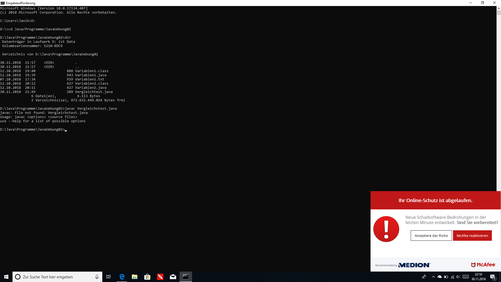501x282 pixels.
Task: Click the console scrollbar up arrow
Action: click(499, 8)
